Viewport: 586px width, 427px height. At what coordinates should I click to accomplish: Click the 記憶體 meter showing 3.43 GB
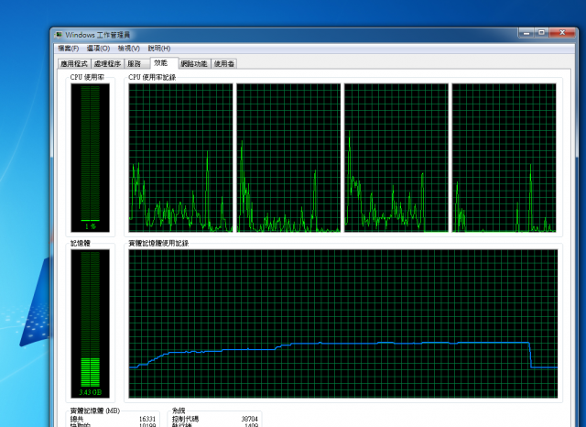[x=91, y=323]
